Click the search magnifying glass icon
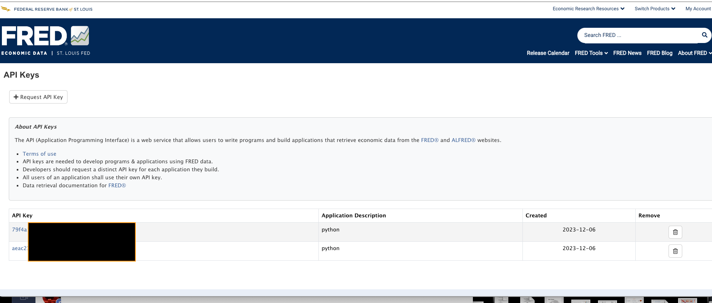This screenshot has width=712, height=303. point(704,35)
